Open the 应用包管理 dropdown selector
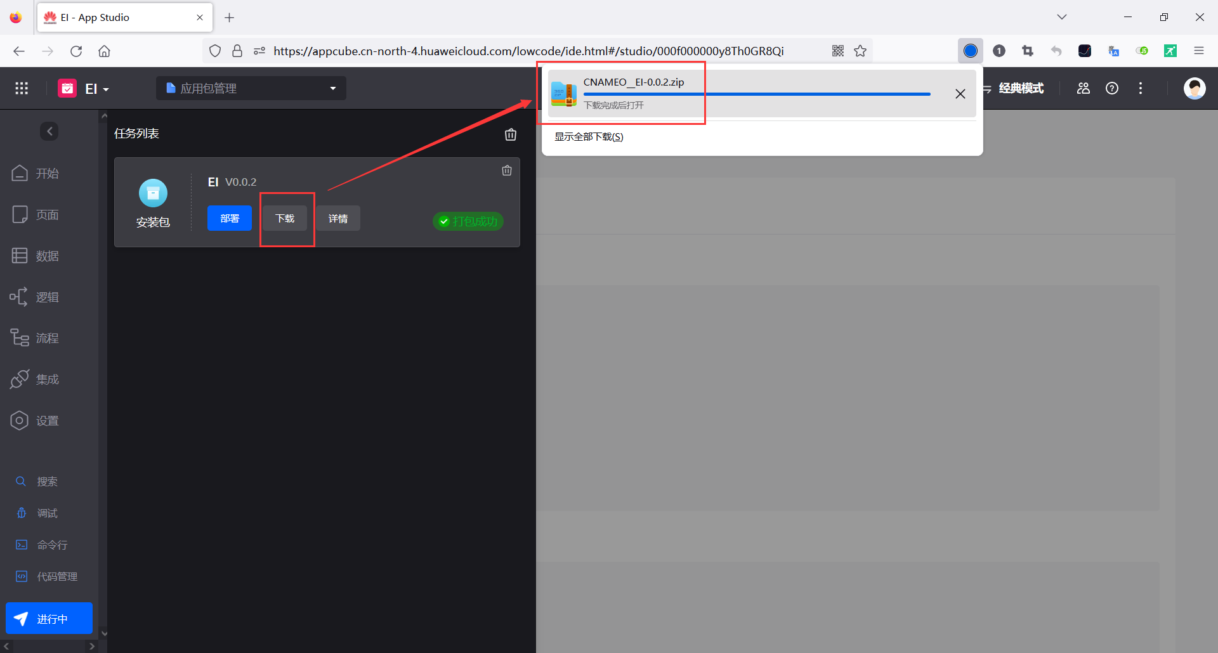 [x=251, y=88]
